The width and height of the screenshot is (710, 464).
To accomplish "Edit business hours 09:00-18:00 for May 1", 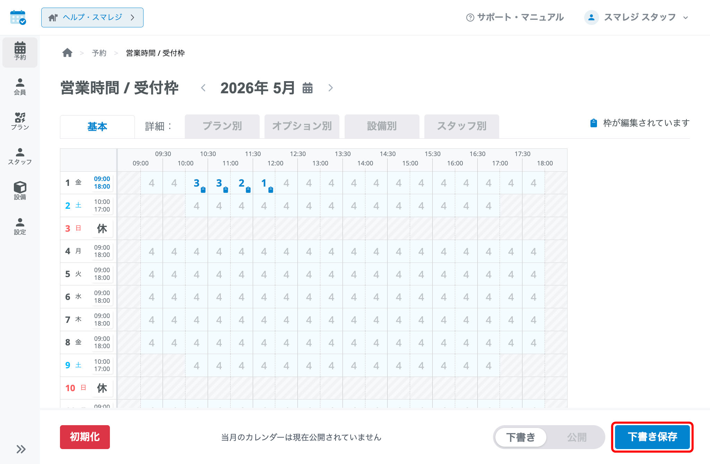I will (102, 183).
